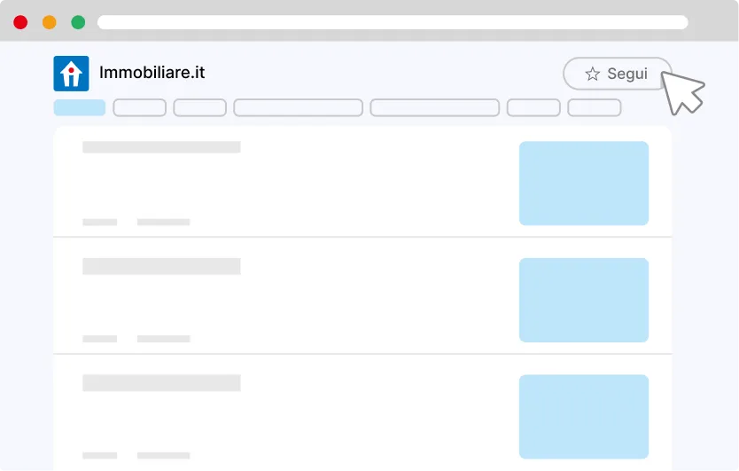Switch to the second outlined tab pill
739x471 pixels.
click(x=140, y=107)
